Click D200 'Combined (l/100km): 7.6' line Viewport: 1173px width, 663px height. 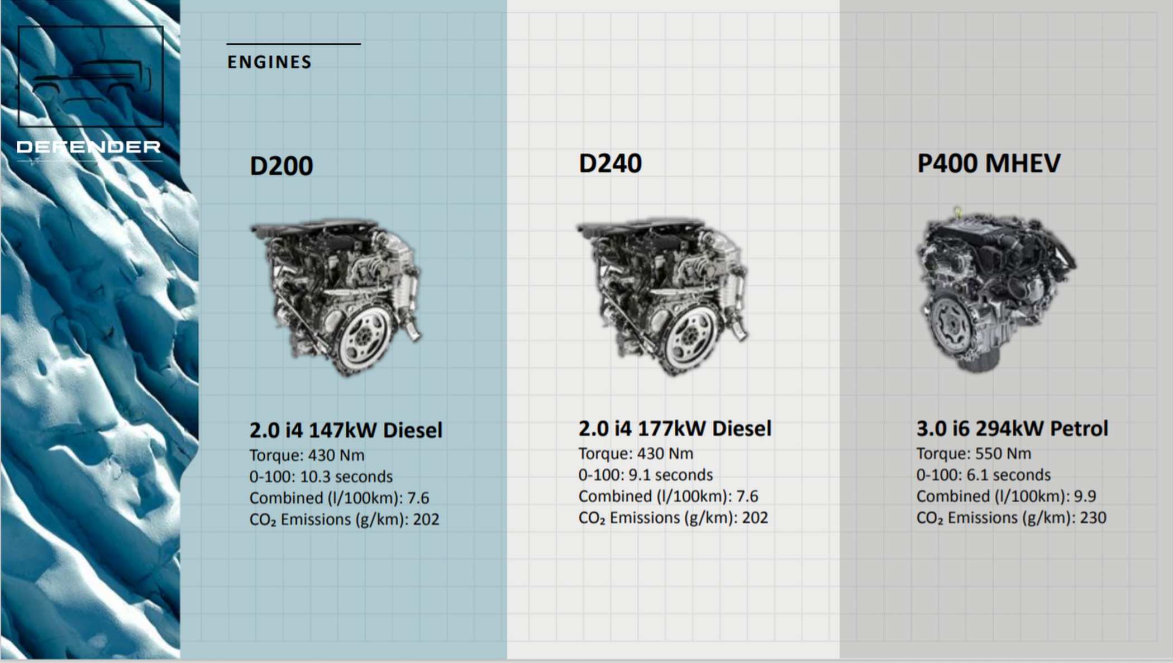(x=339, y=498)
